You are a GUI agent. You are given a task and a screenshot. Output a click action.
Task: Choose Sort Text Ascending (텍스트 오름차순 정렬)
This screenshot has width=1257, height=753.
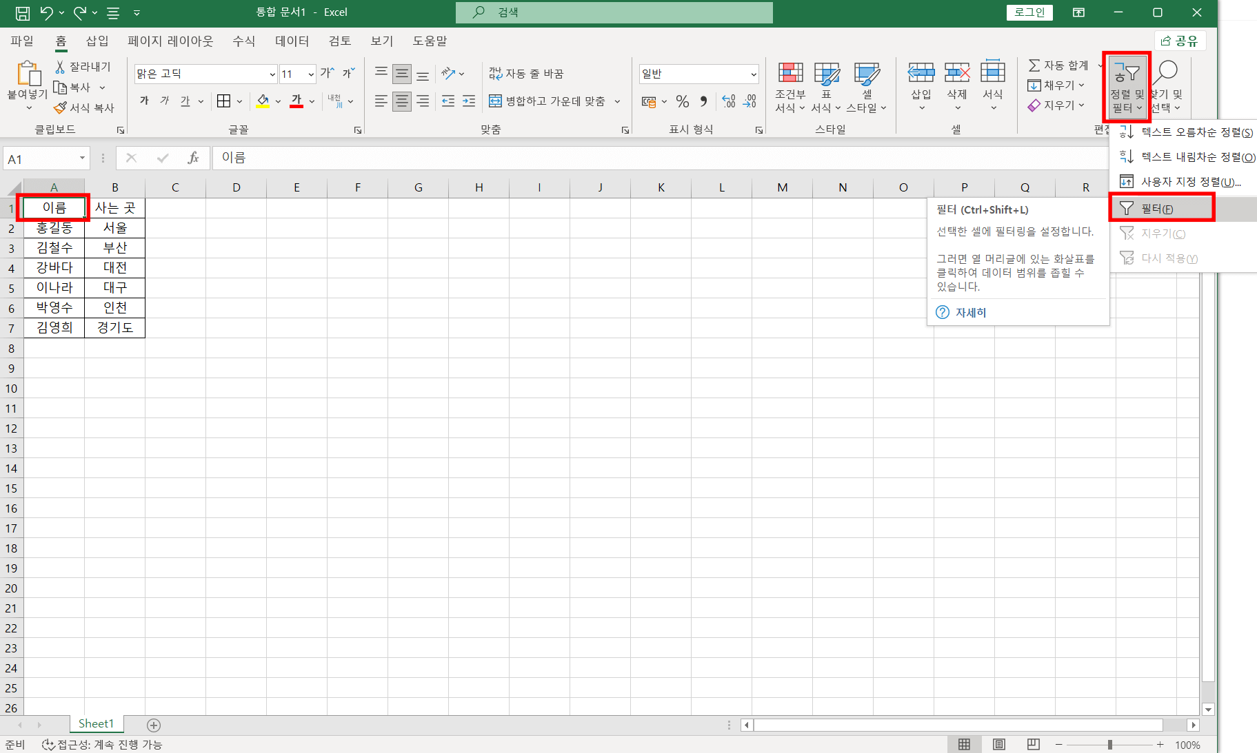(1183, 132)
